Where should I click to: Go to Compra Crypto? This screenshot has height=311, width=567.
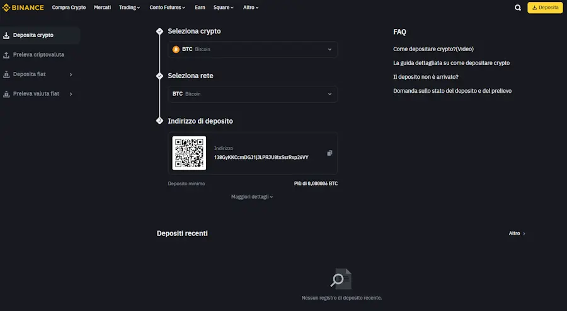pyautogui.click(x=69, y=7)
